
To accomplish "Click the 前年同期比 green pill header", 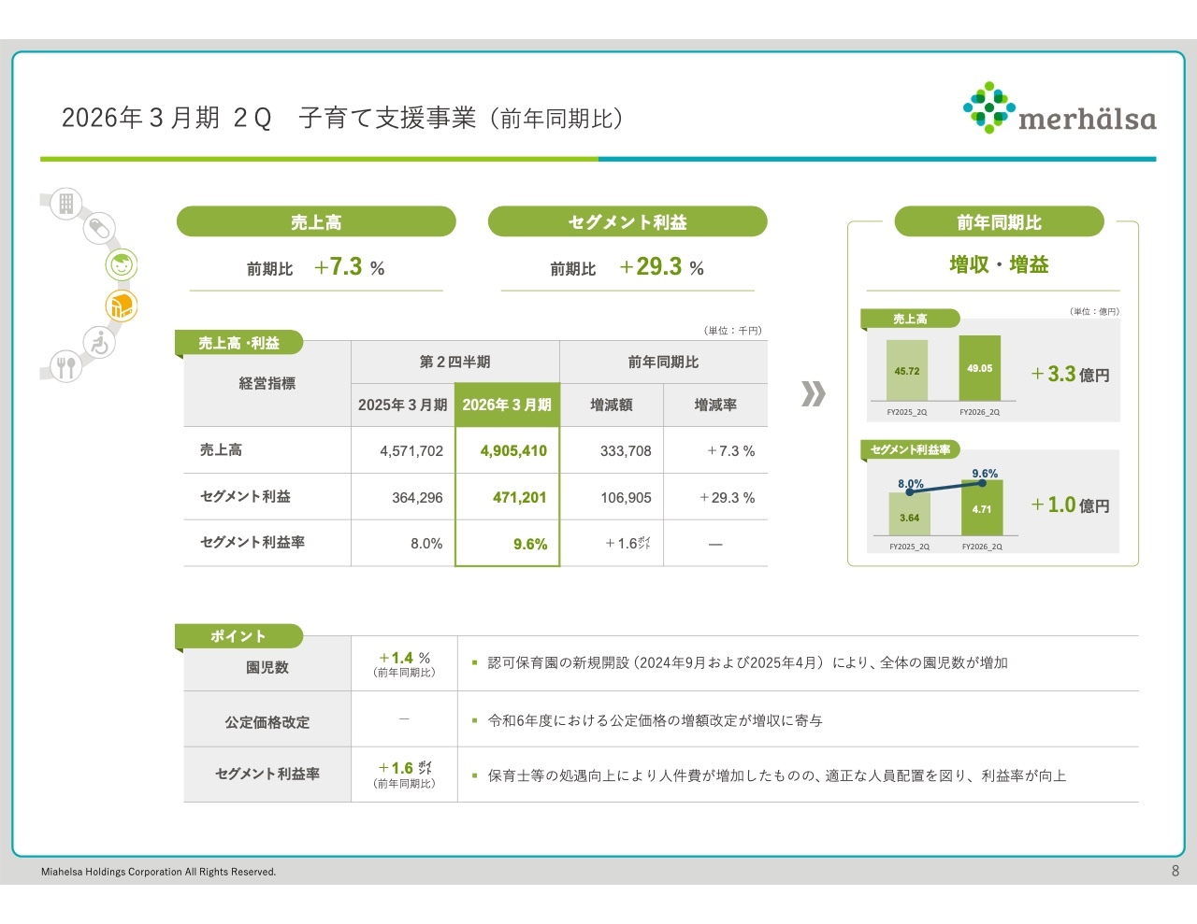I will pos(999,222).
